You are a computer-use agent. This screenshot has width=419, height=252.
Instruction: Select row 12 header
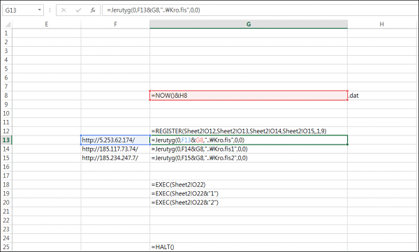click(6, 131)
